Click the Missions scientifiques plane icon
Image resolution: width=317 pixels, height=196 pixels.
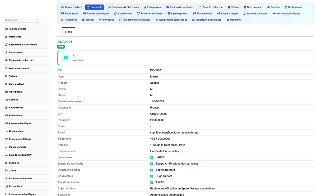pyautogui.click(x=274, y=13)
